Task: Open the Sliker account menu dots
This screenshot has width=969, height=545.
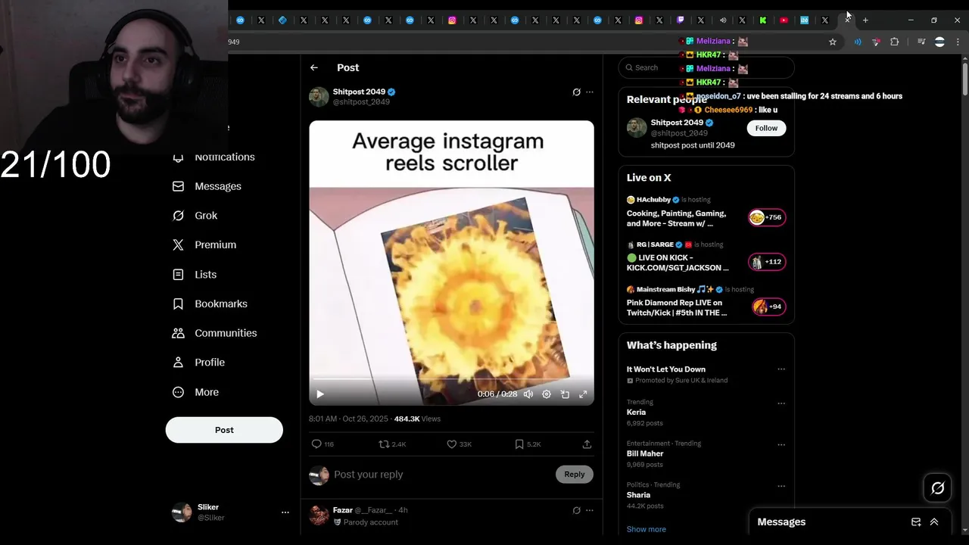Action: click(285, 512)
